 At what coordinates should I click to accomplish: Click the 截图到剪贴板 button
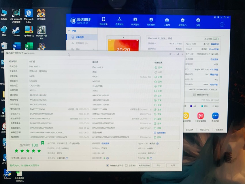pyautogui.click(x=144, y=165)
